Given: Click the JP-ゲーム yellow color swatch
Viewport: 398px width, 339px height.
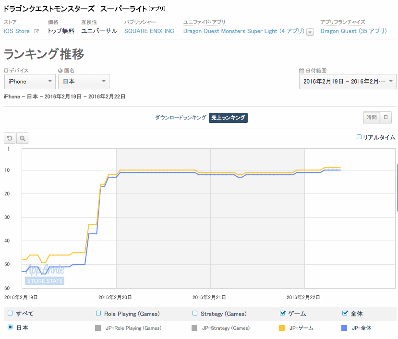Looking at the screenshot, I should click(282, 328).
